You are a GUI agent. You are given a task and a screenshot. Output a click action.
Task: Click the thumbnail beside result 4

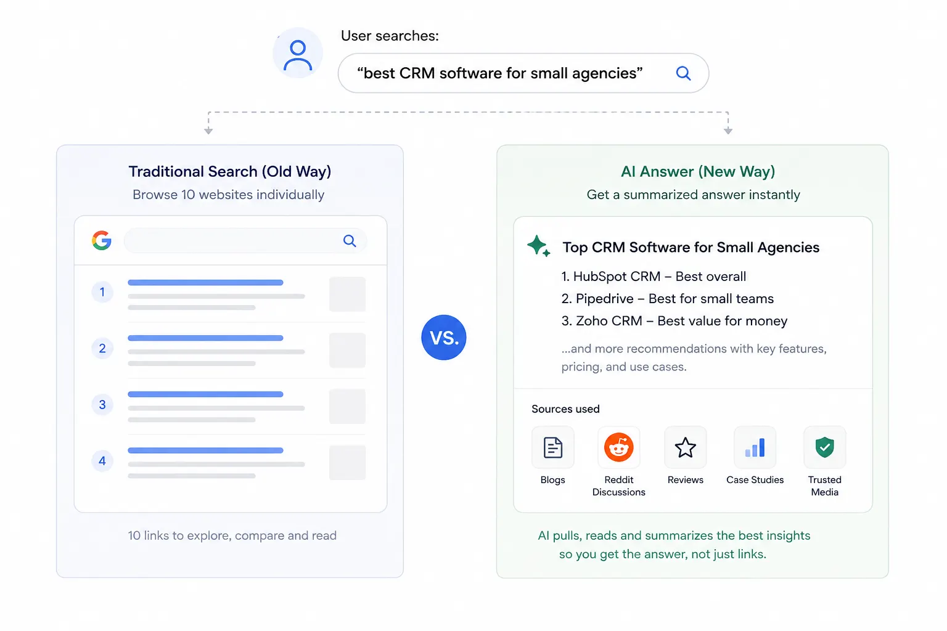tap(348, 463)
